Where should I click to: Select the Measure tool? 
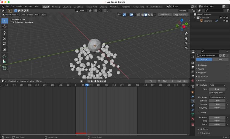(x=5, y=61)
